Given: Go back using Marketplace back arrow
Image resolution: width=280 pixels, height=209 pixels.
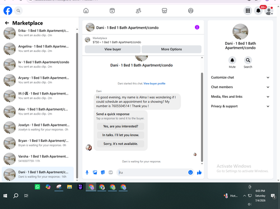Looking at the screenshot, I should (x=7, y=23).
